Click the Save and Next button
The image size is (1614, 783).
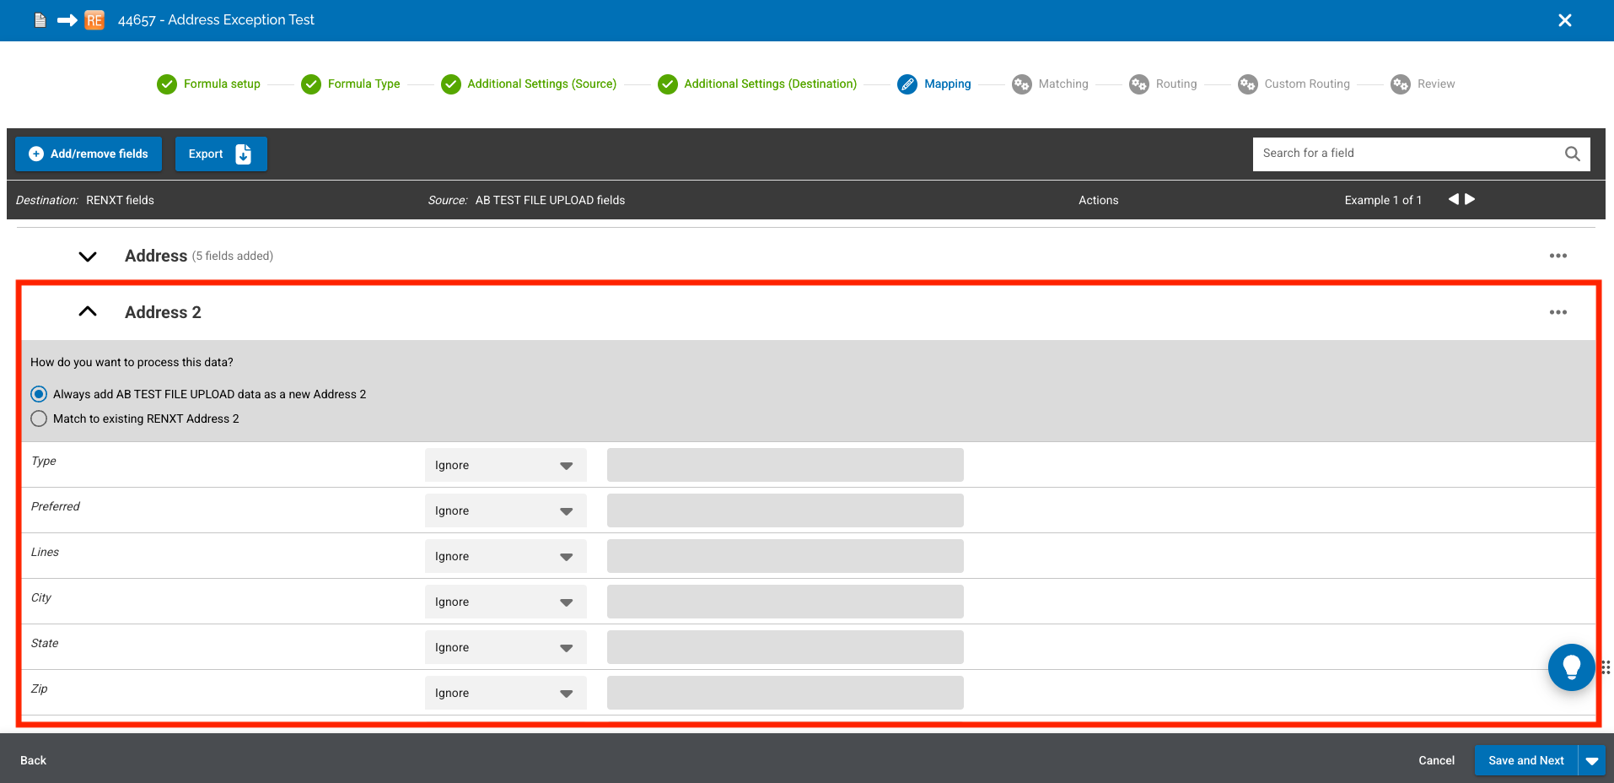pyautogui.click(x=1526, y=760)
